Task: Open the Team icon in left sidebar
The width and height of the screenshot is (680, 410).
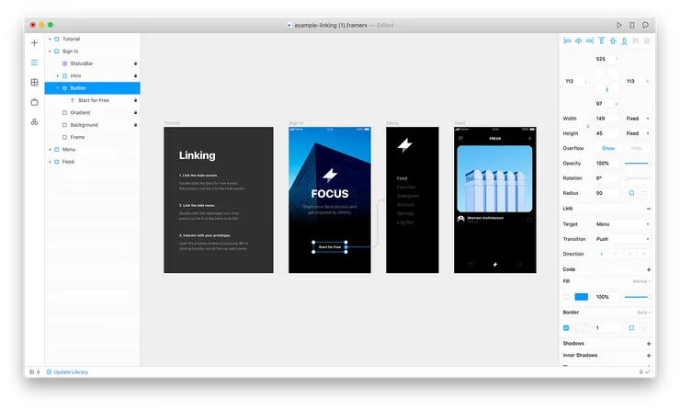Action: pyautogui.click(x=34, y=122)
